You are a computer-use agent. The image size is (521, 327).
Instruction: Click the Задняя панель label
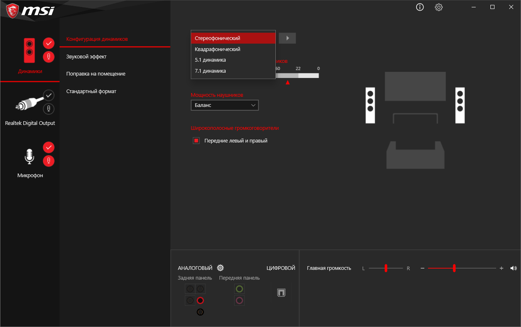tap(195, 278)
